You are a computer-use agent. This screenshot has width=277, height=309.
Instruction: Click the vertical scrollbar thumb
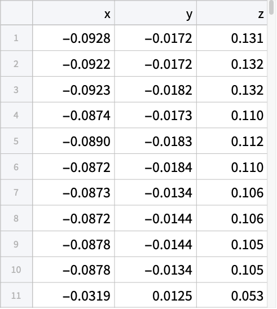[x=272, y=7]
